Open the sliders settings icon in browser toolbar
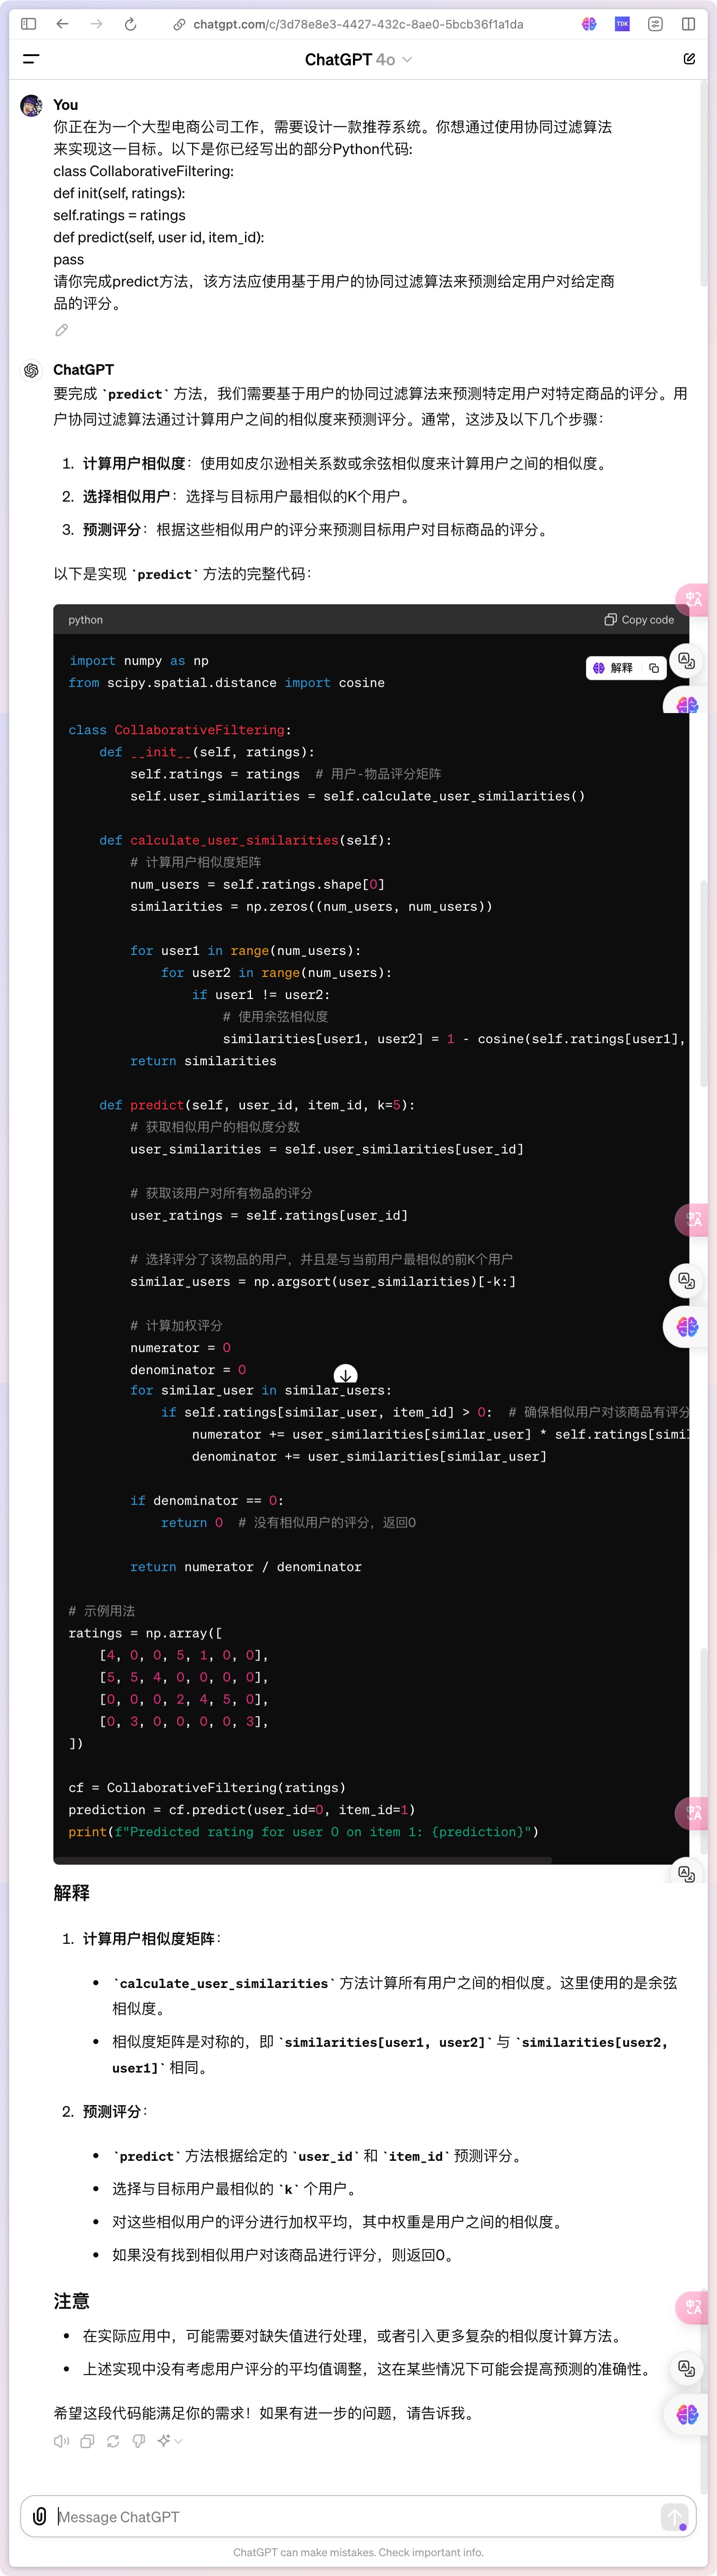The image size is (717, 2576). 655,24
